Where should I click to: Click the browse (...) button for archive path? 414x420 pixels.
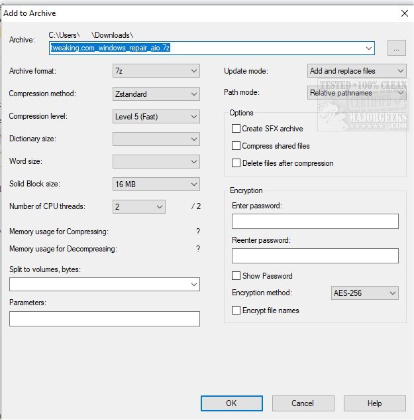[x=396, y=48]
